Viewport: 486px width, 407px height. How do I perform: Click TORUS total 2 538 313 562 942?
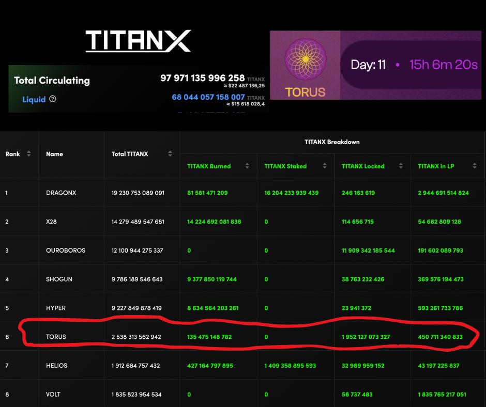click(136, 337)
